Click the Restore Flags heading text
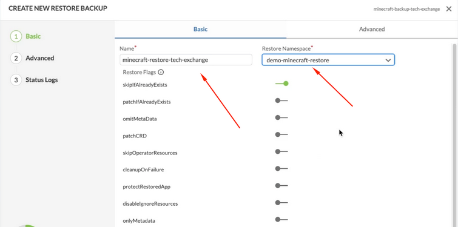 pyautogui.click(x=140, y=72)
